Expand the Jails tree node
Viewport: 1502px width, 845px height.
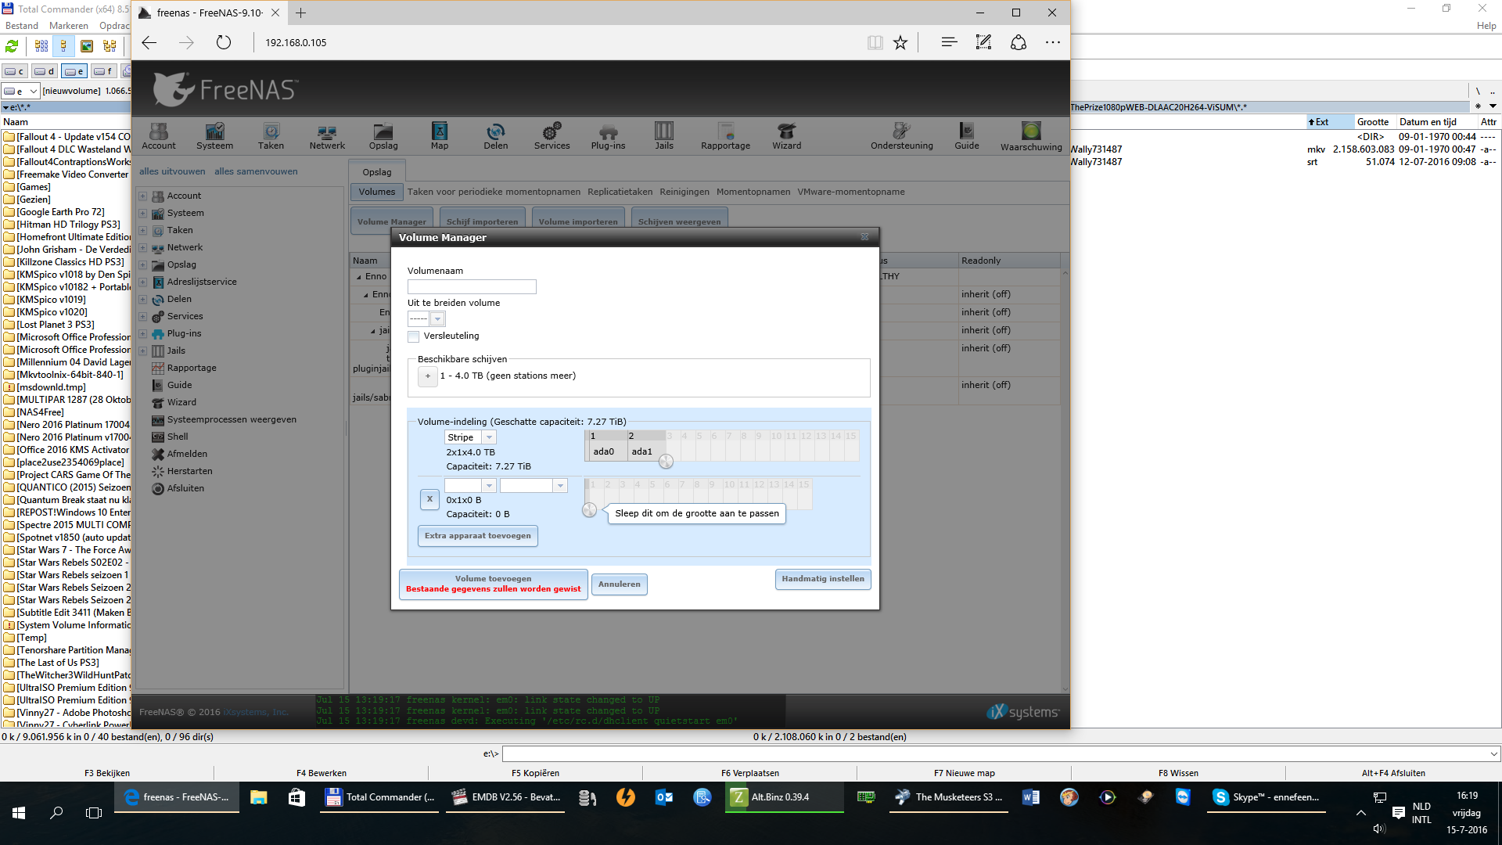143,351
